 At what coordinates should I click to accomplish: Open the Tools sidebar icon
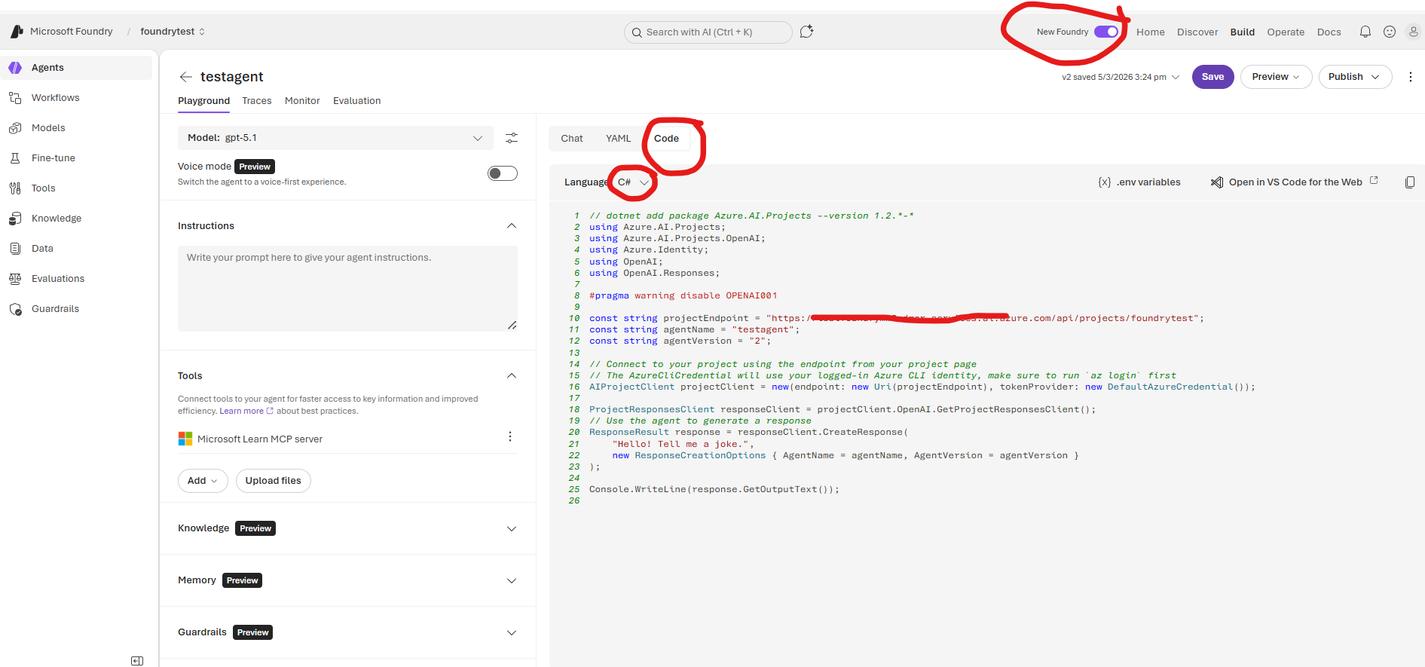(x=15, y=188)
